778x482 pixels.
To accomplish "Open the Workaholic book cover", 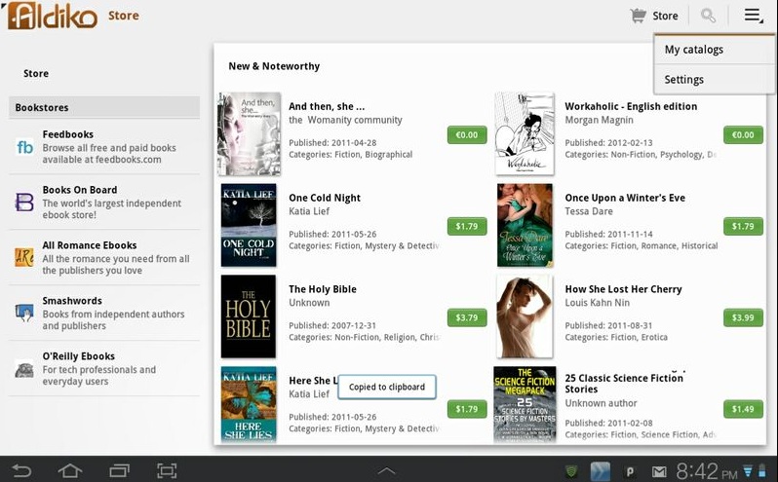I will (x=525, y=133).
